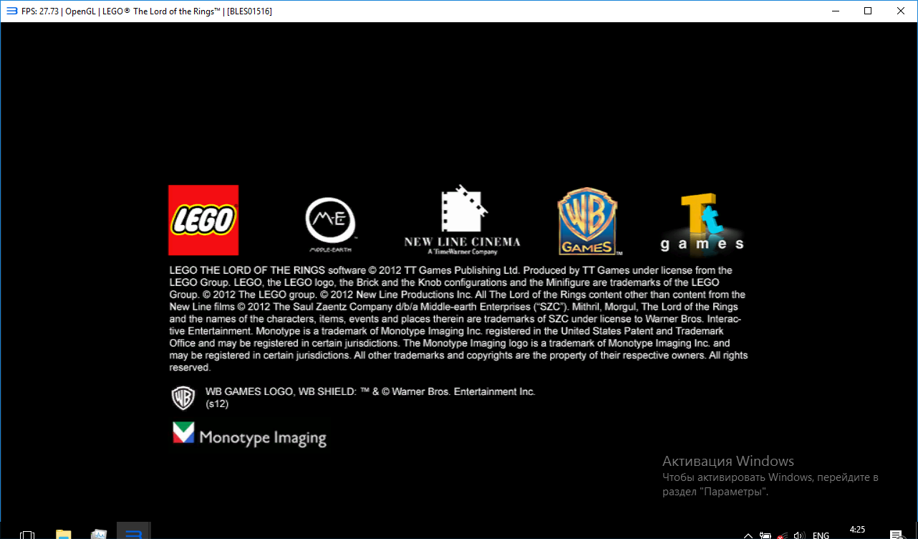Click the New Line Cinema logo

pyautogui.click(x=462, y=220)
